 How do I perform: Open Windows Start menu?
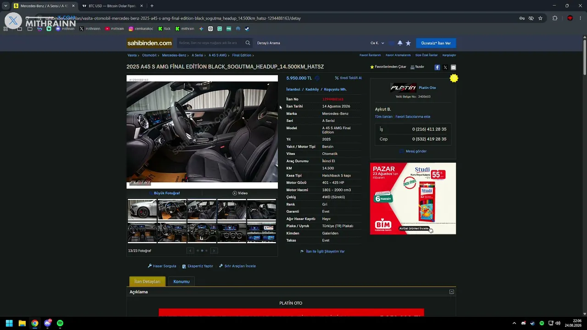coord(9,323)
